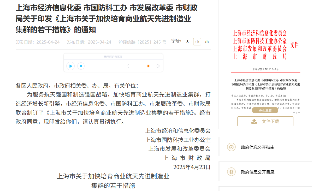This screenshot has width=313, height=191.
Task: Set font size to 小
Action: pyautogui.click(x=207, y=42)
